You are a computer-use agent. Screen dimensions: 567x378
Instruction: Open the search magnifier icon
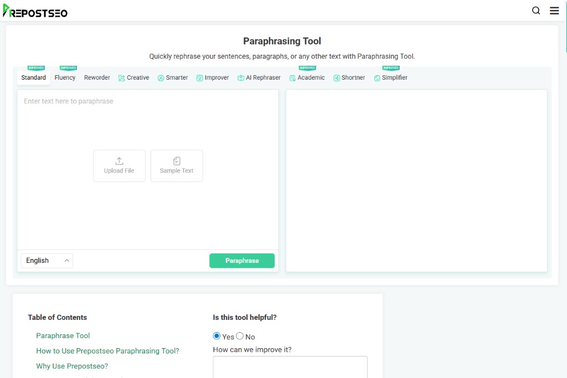coord(535,10)
